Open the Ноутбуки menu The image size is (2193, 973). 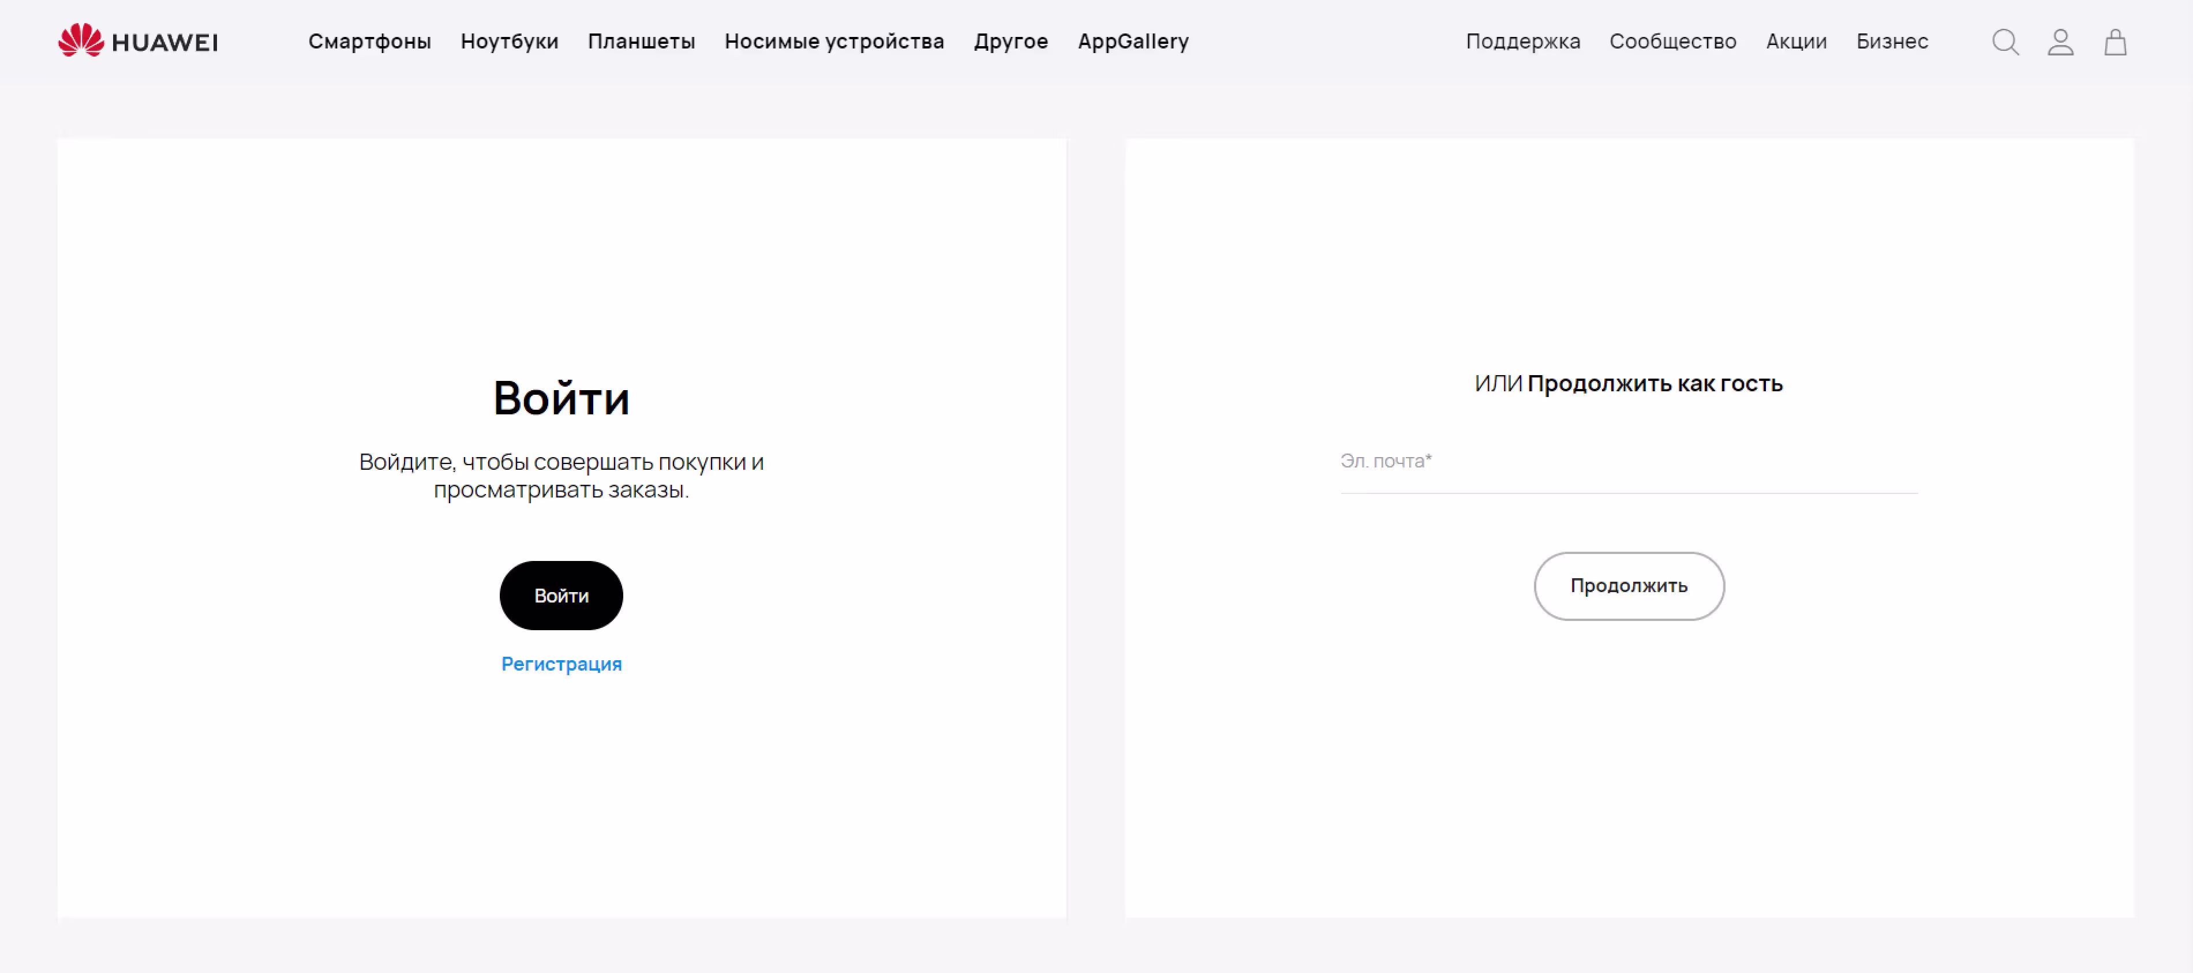point(509,41)
